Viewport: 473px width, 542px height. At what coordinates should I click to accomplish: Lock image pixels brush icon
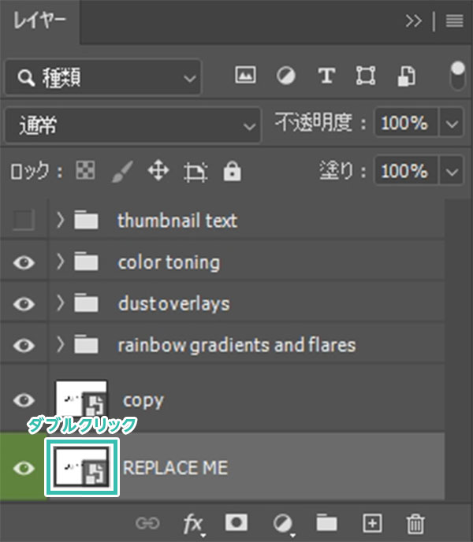pyautogui.click(x=122, y=171)
